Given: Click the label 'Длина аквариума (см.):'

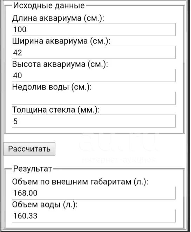Looking at the screenshot, I should 58,18.
